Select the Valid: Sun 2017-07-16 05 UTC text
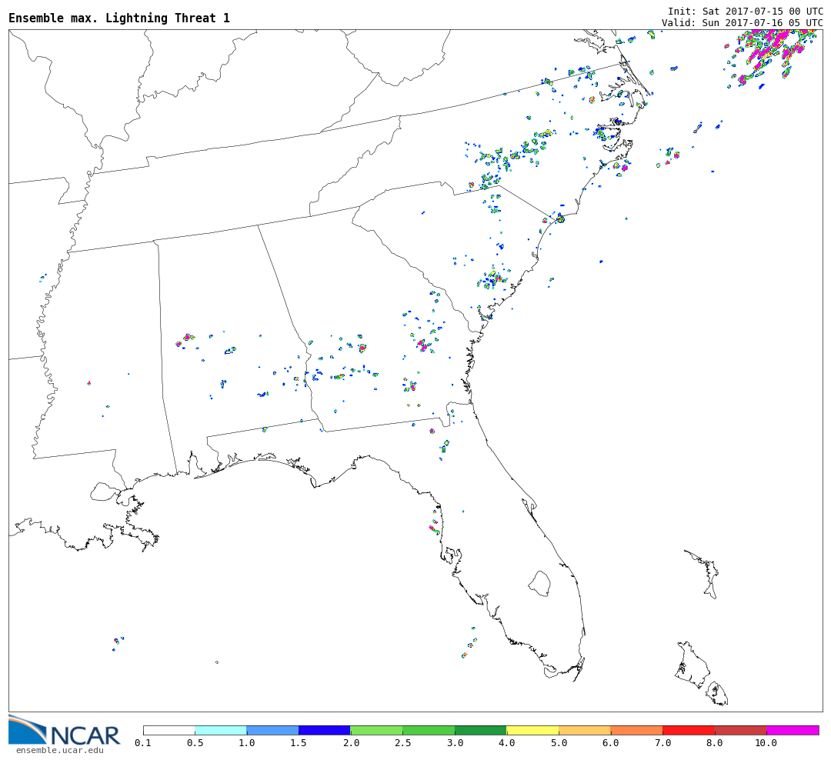 point(742,23)
